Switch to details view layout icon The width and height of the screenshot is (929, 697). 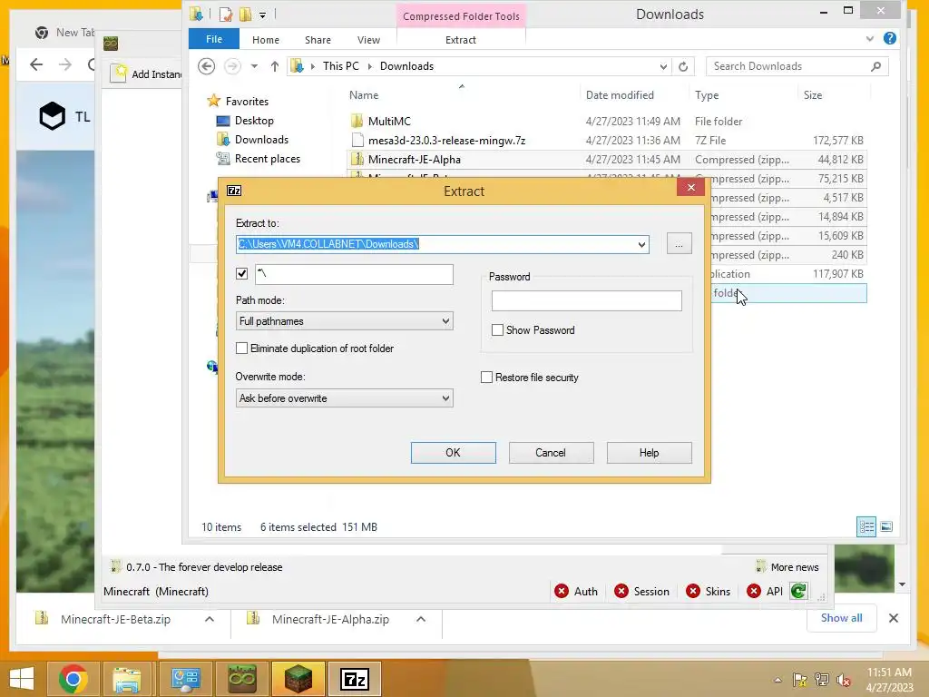[x=866, y=526]
